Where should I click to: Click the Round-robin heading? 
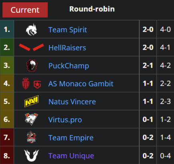[92, 9]
